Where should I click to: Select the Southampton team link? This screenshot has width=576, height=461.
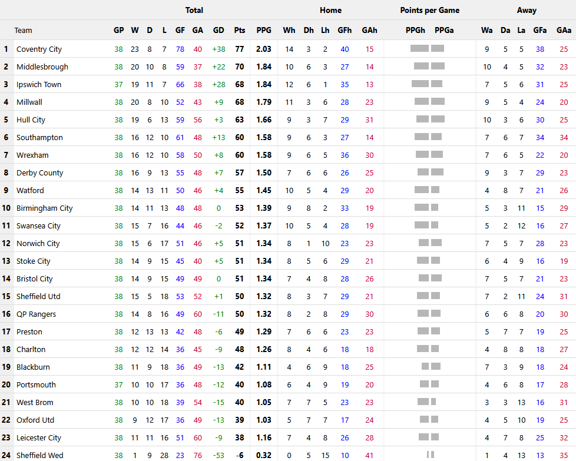coord(39,138)
